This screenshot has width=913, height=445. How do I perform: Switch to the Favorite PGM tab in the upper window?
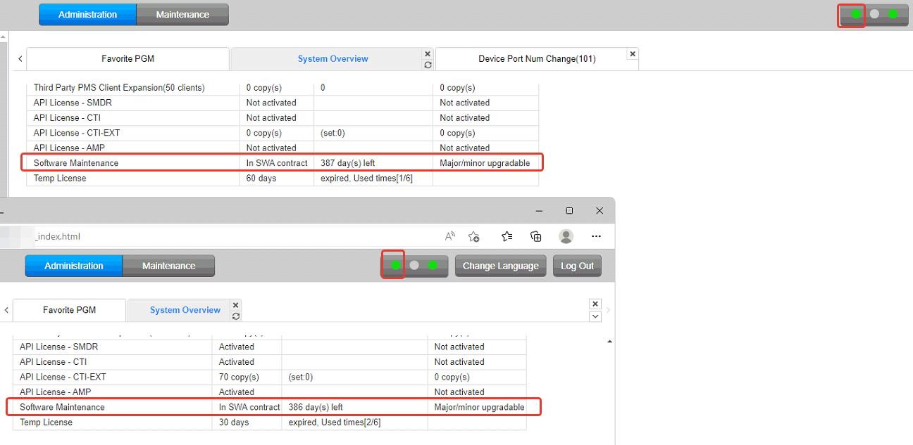coord(128,59)
